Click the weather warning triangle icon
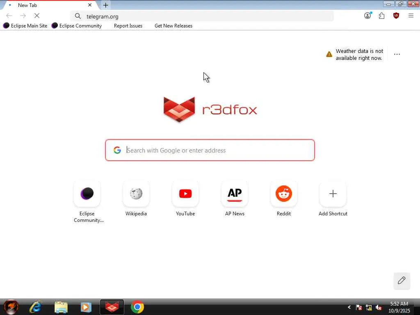The height and width of the screenshot is (315, 420). (329, 55)
